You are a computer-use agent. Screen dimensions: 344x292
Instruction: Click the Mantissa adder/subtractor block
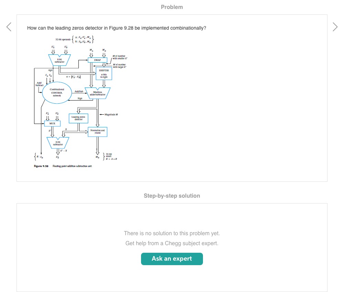tap(98, 93)
